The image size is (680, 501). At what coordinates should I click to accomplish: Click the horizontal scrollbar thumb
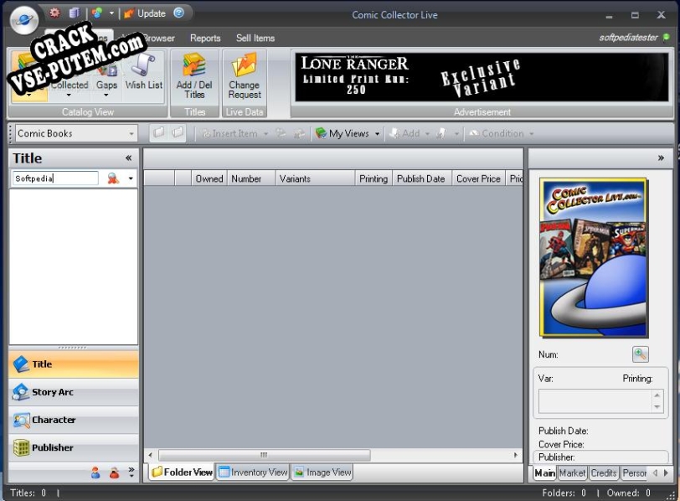(264, 455)
